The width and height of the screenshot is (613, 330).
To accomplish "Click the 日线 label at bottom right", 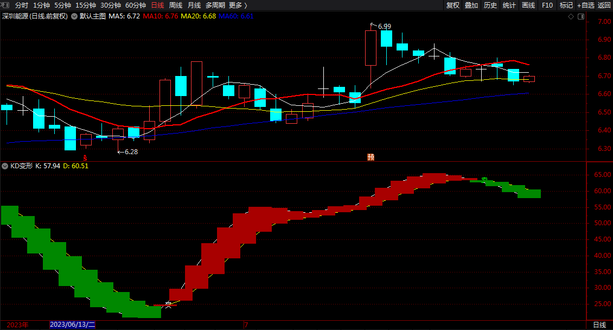I will [x=599, y=325].
